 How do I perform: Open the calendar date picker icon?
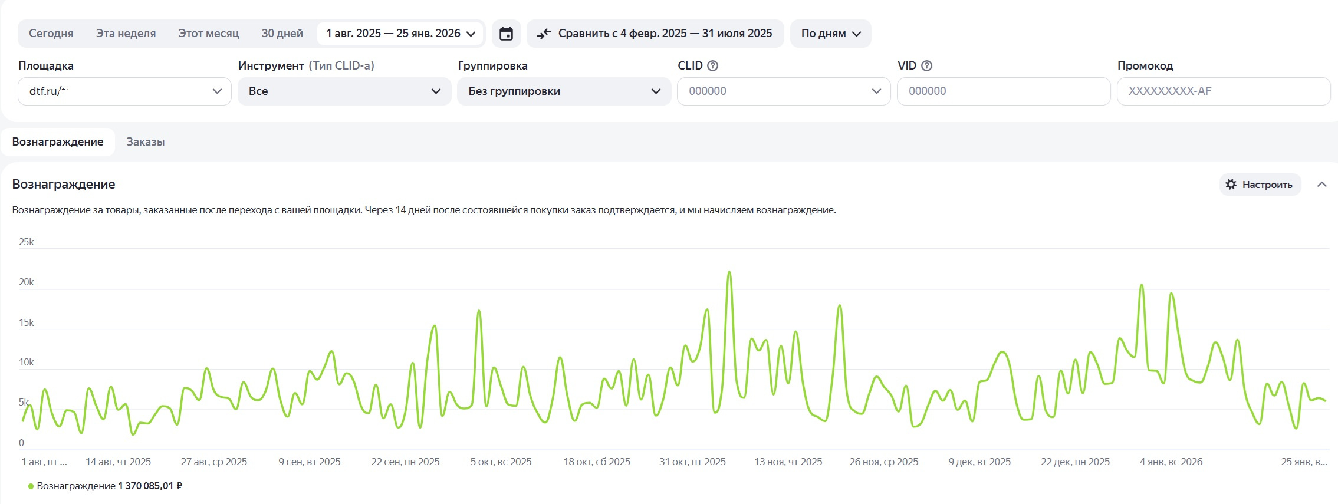[506, 34]
